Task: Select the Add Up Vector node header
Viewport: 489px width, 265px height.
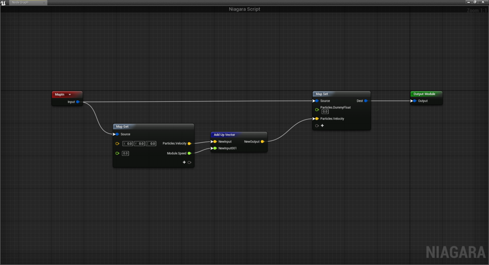Action: point(239,135)
